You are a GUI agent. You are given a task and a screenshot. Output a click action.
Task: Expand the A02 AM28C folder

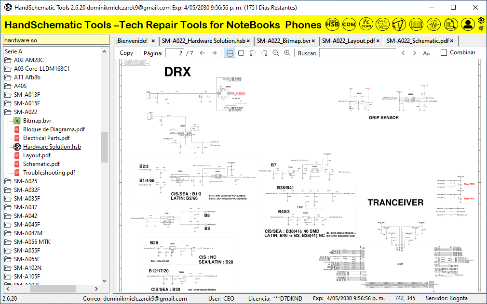click(x=28, y=60)
